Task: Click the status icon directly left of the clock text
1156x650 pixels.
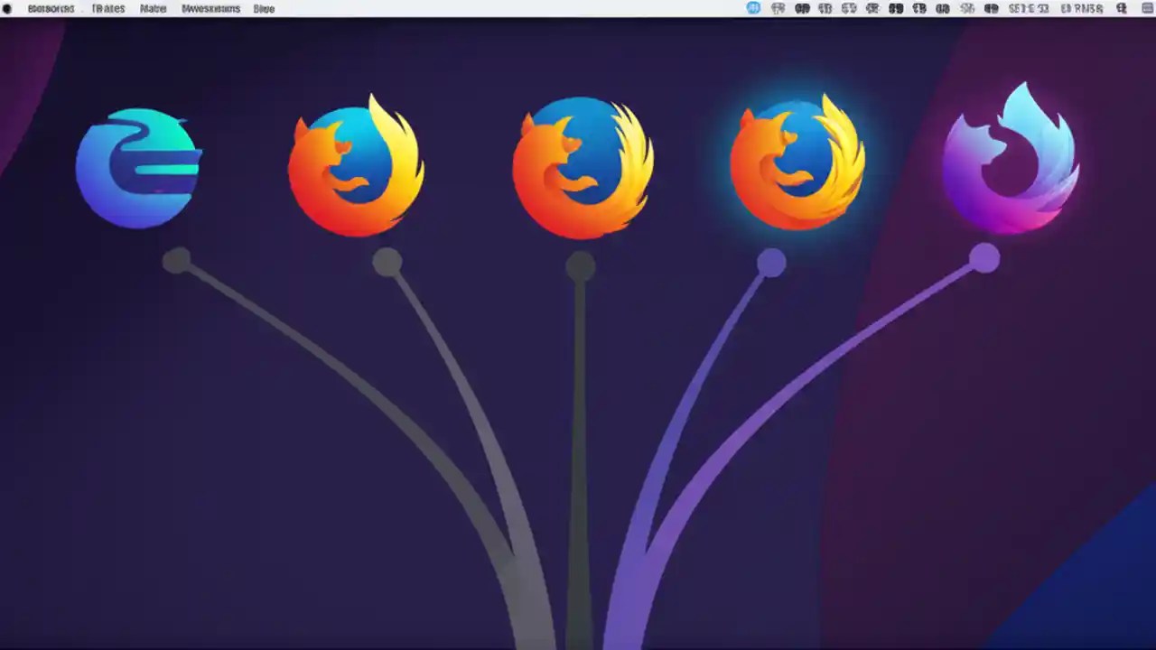Action: 991,8
